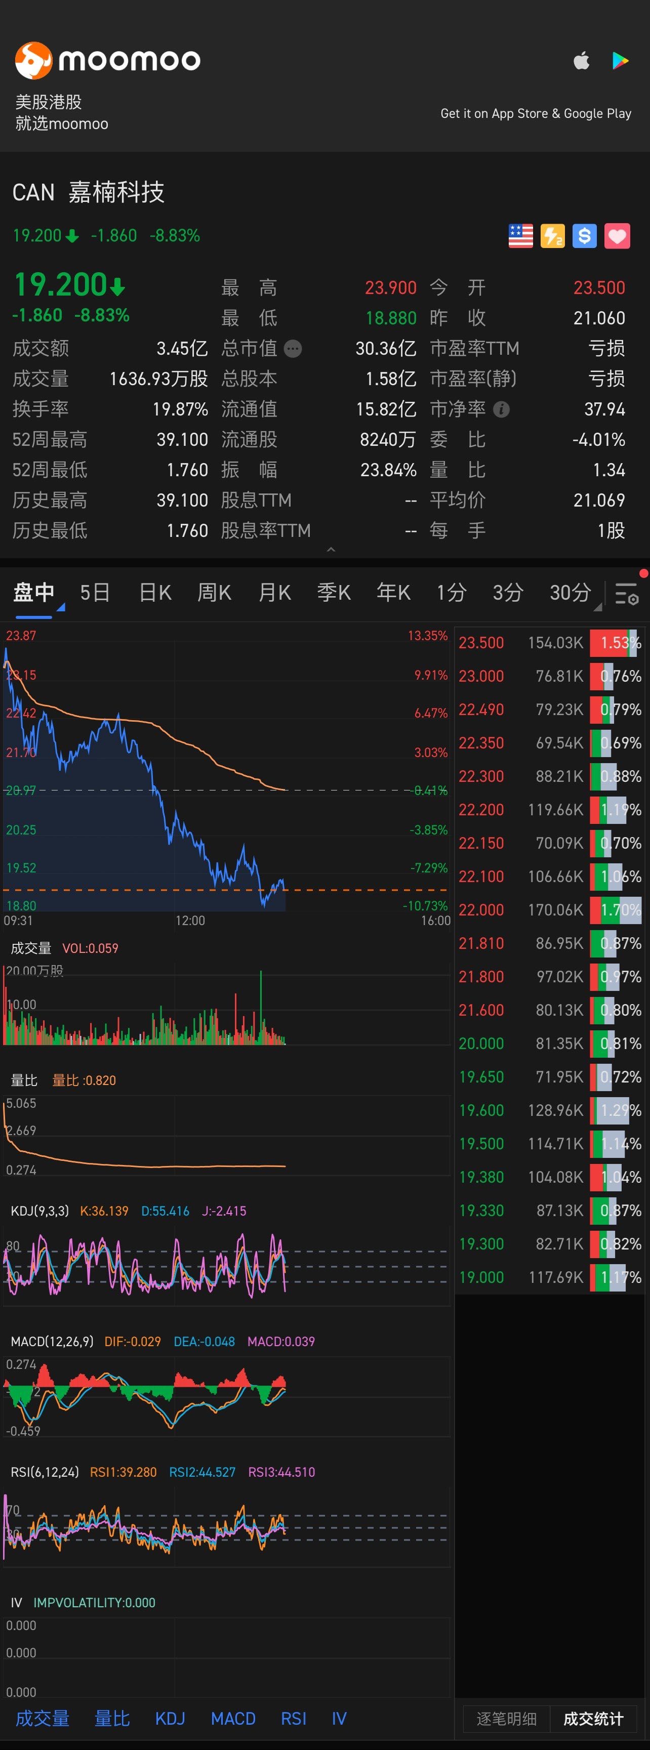This screenshot has width=650, height=1750.
Task: Switch to the 日K tab
Action: click(155, 593)
